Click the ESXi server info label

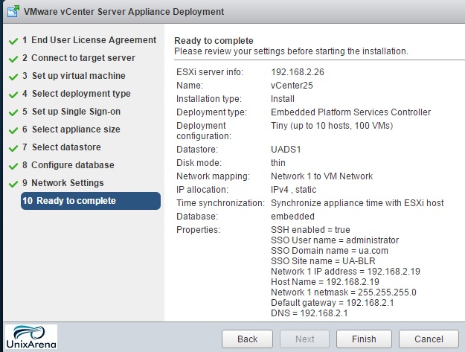pos(210,72)
